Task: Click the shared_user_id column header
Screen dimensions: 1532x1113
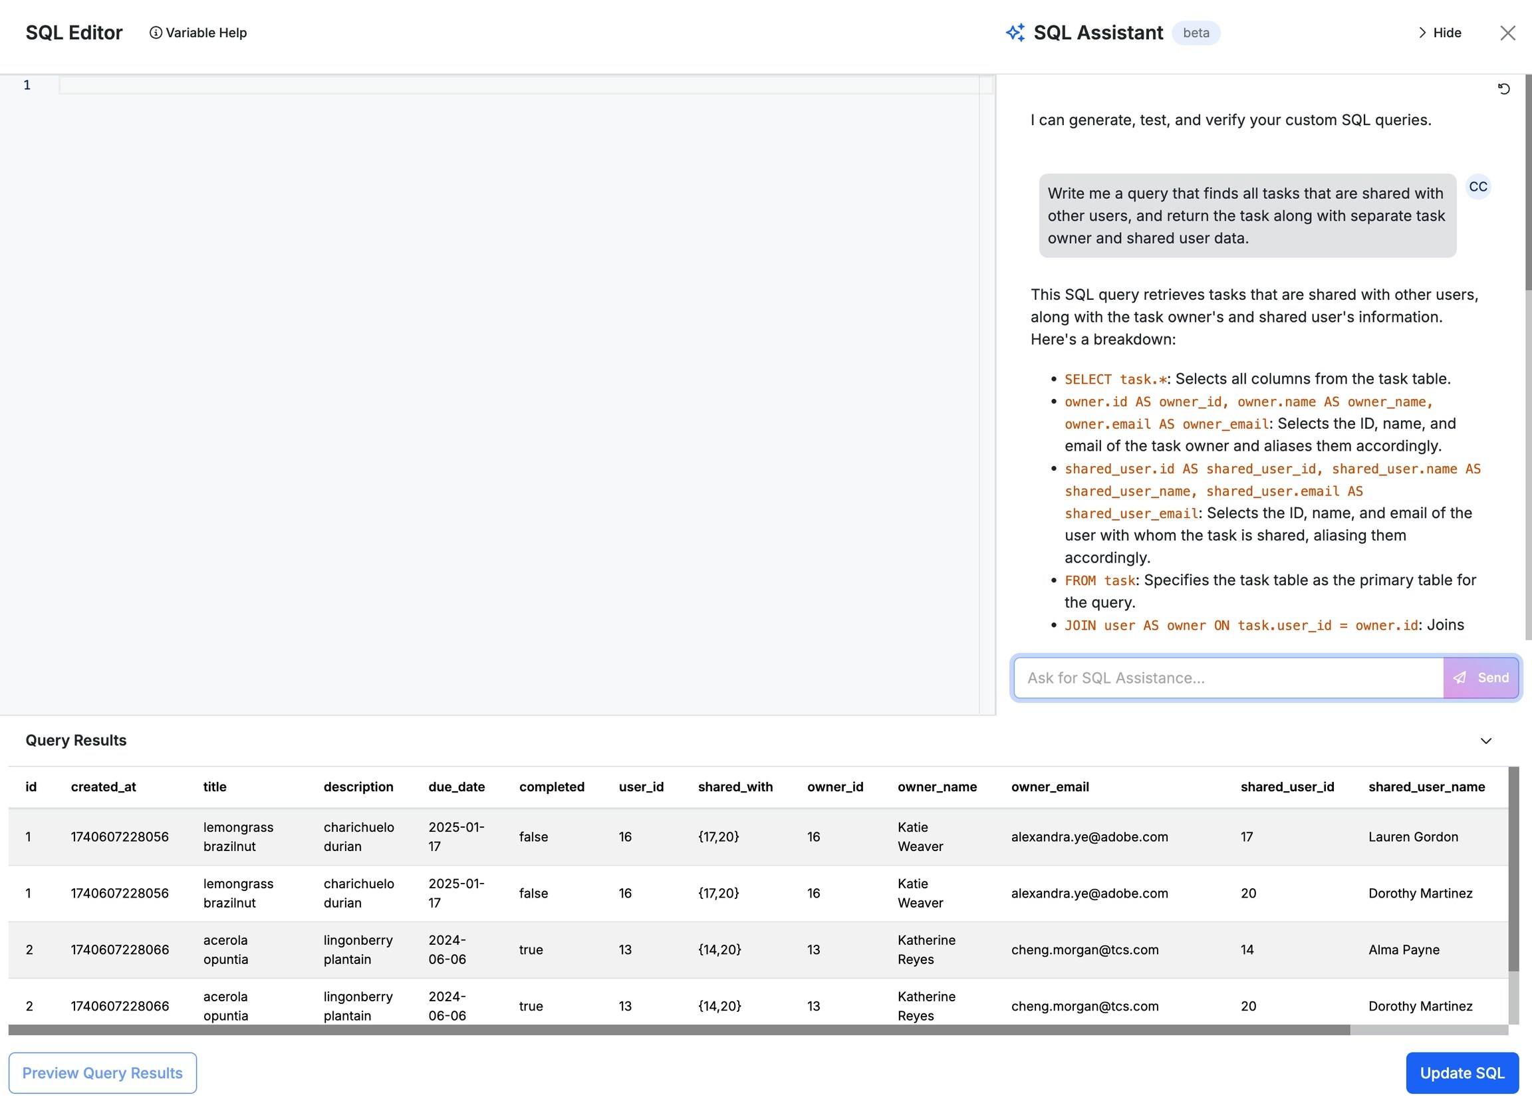Action: (x=1287, y=787)
